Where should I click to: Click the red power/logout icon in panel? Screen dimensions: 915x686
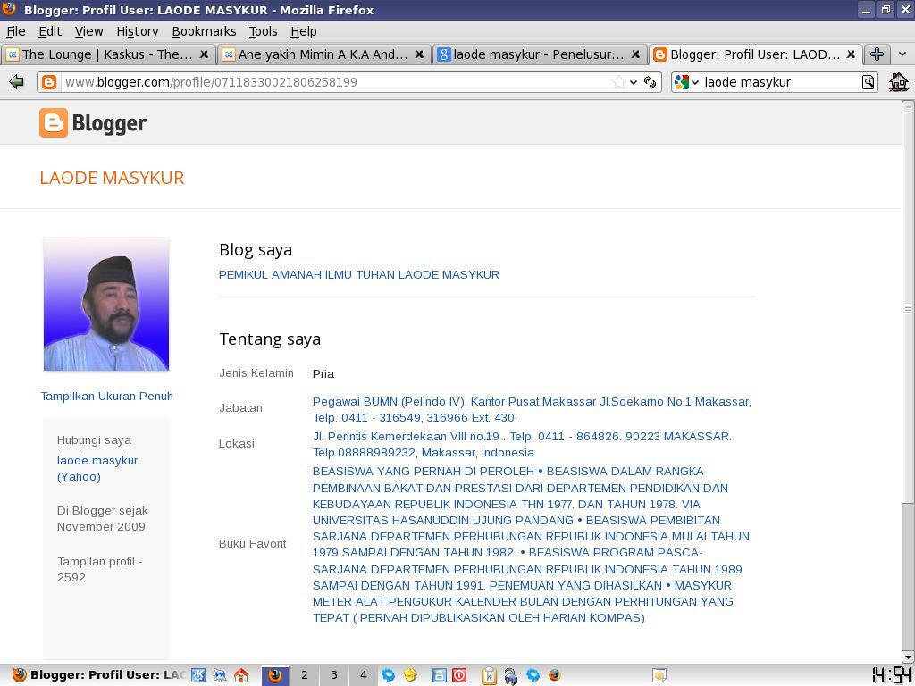point(459,675)
